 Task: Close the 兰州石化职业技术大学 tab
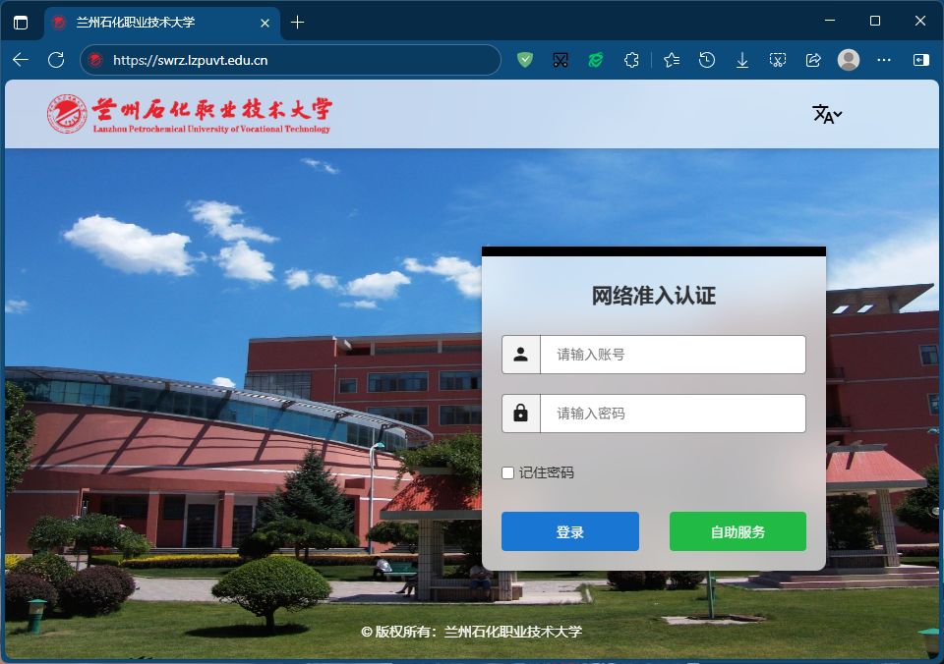265,23
